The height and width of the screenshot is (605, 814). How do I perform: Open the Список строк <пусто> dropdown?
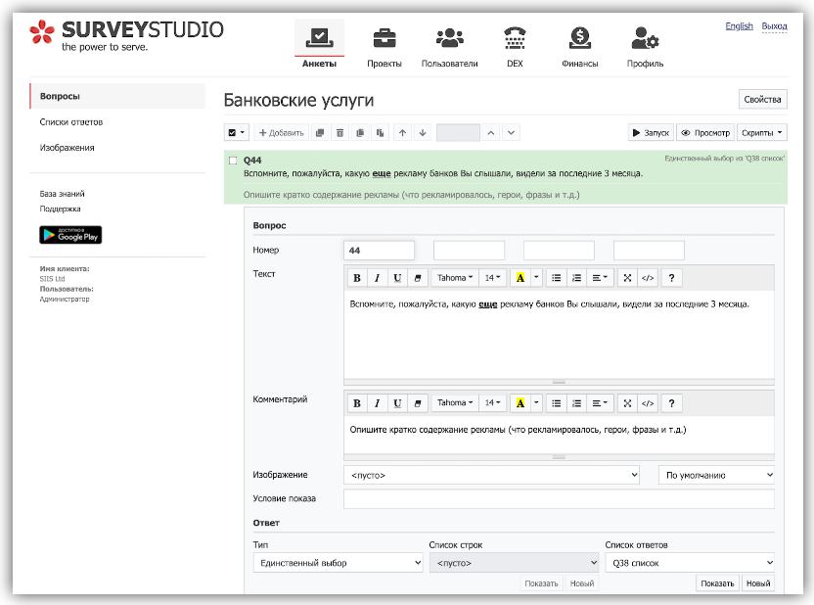(x=514, y=563)
